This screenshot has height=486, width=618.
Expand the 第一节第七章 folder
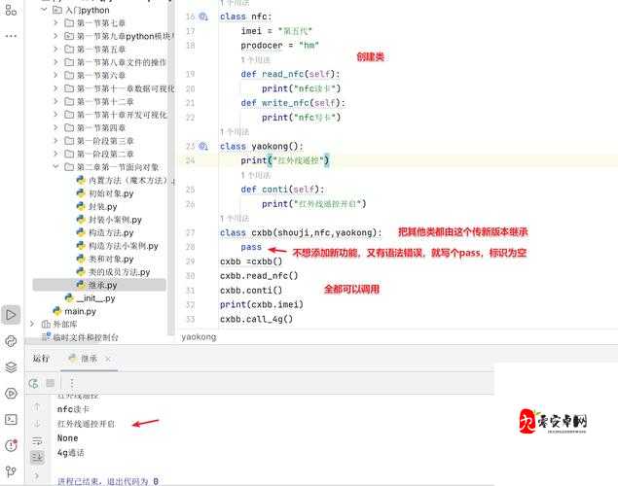pyautogui.click(x=55, y=22)
